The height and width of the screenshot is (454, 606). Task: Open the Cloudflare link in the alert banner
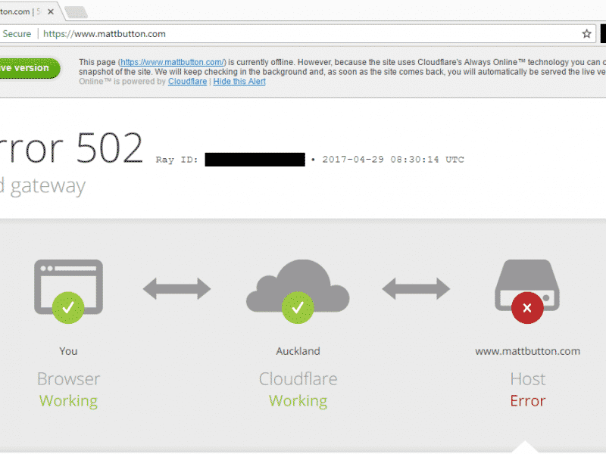coord(187,82)
